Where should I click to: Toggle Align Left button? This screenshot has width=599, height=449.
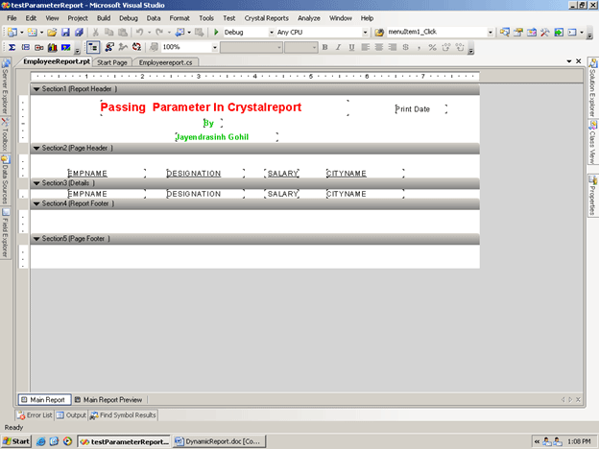tap(365, 47)
